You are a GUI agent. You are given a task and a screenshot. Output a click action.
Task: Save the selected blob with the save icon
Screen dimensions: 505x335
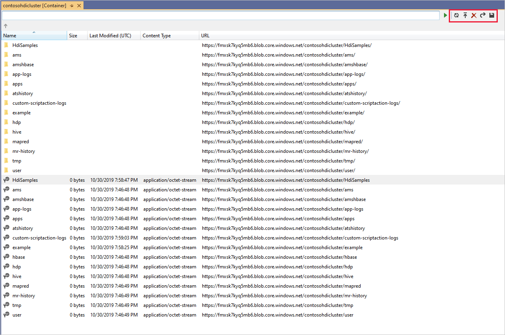(x=491, y=15)
